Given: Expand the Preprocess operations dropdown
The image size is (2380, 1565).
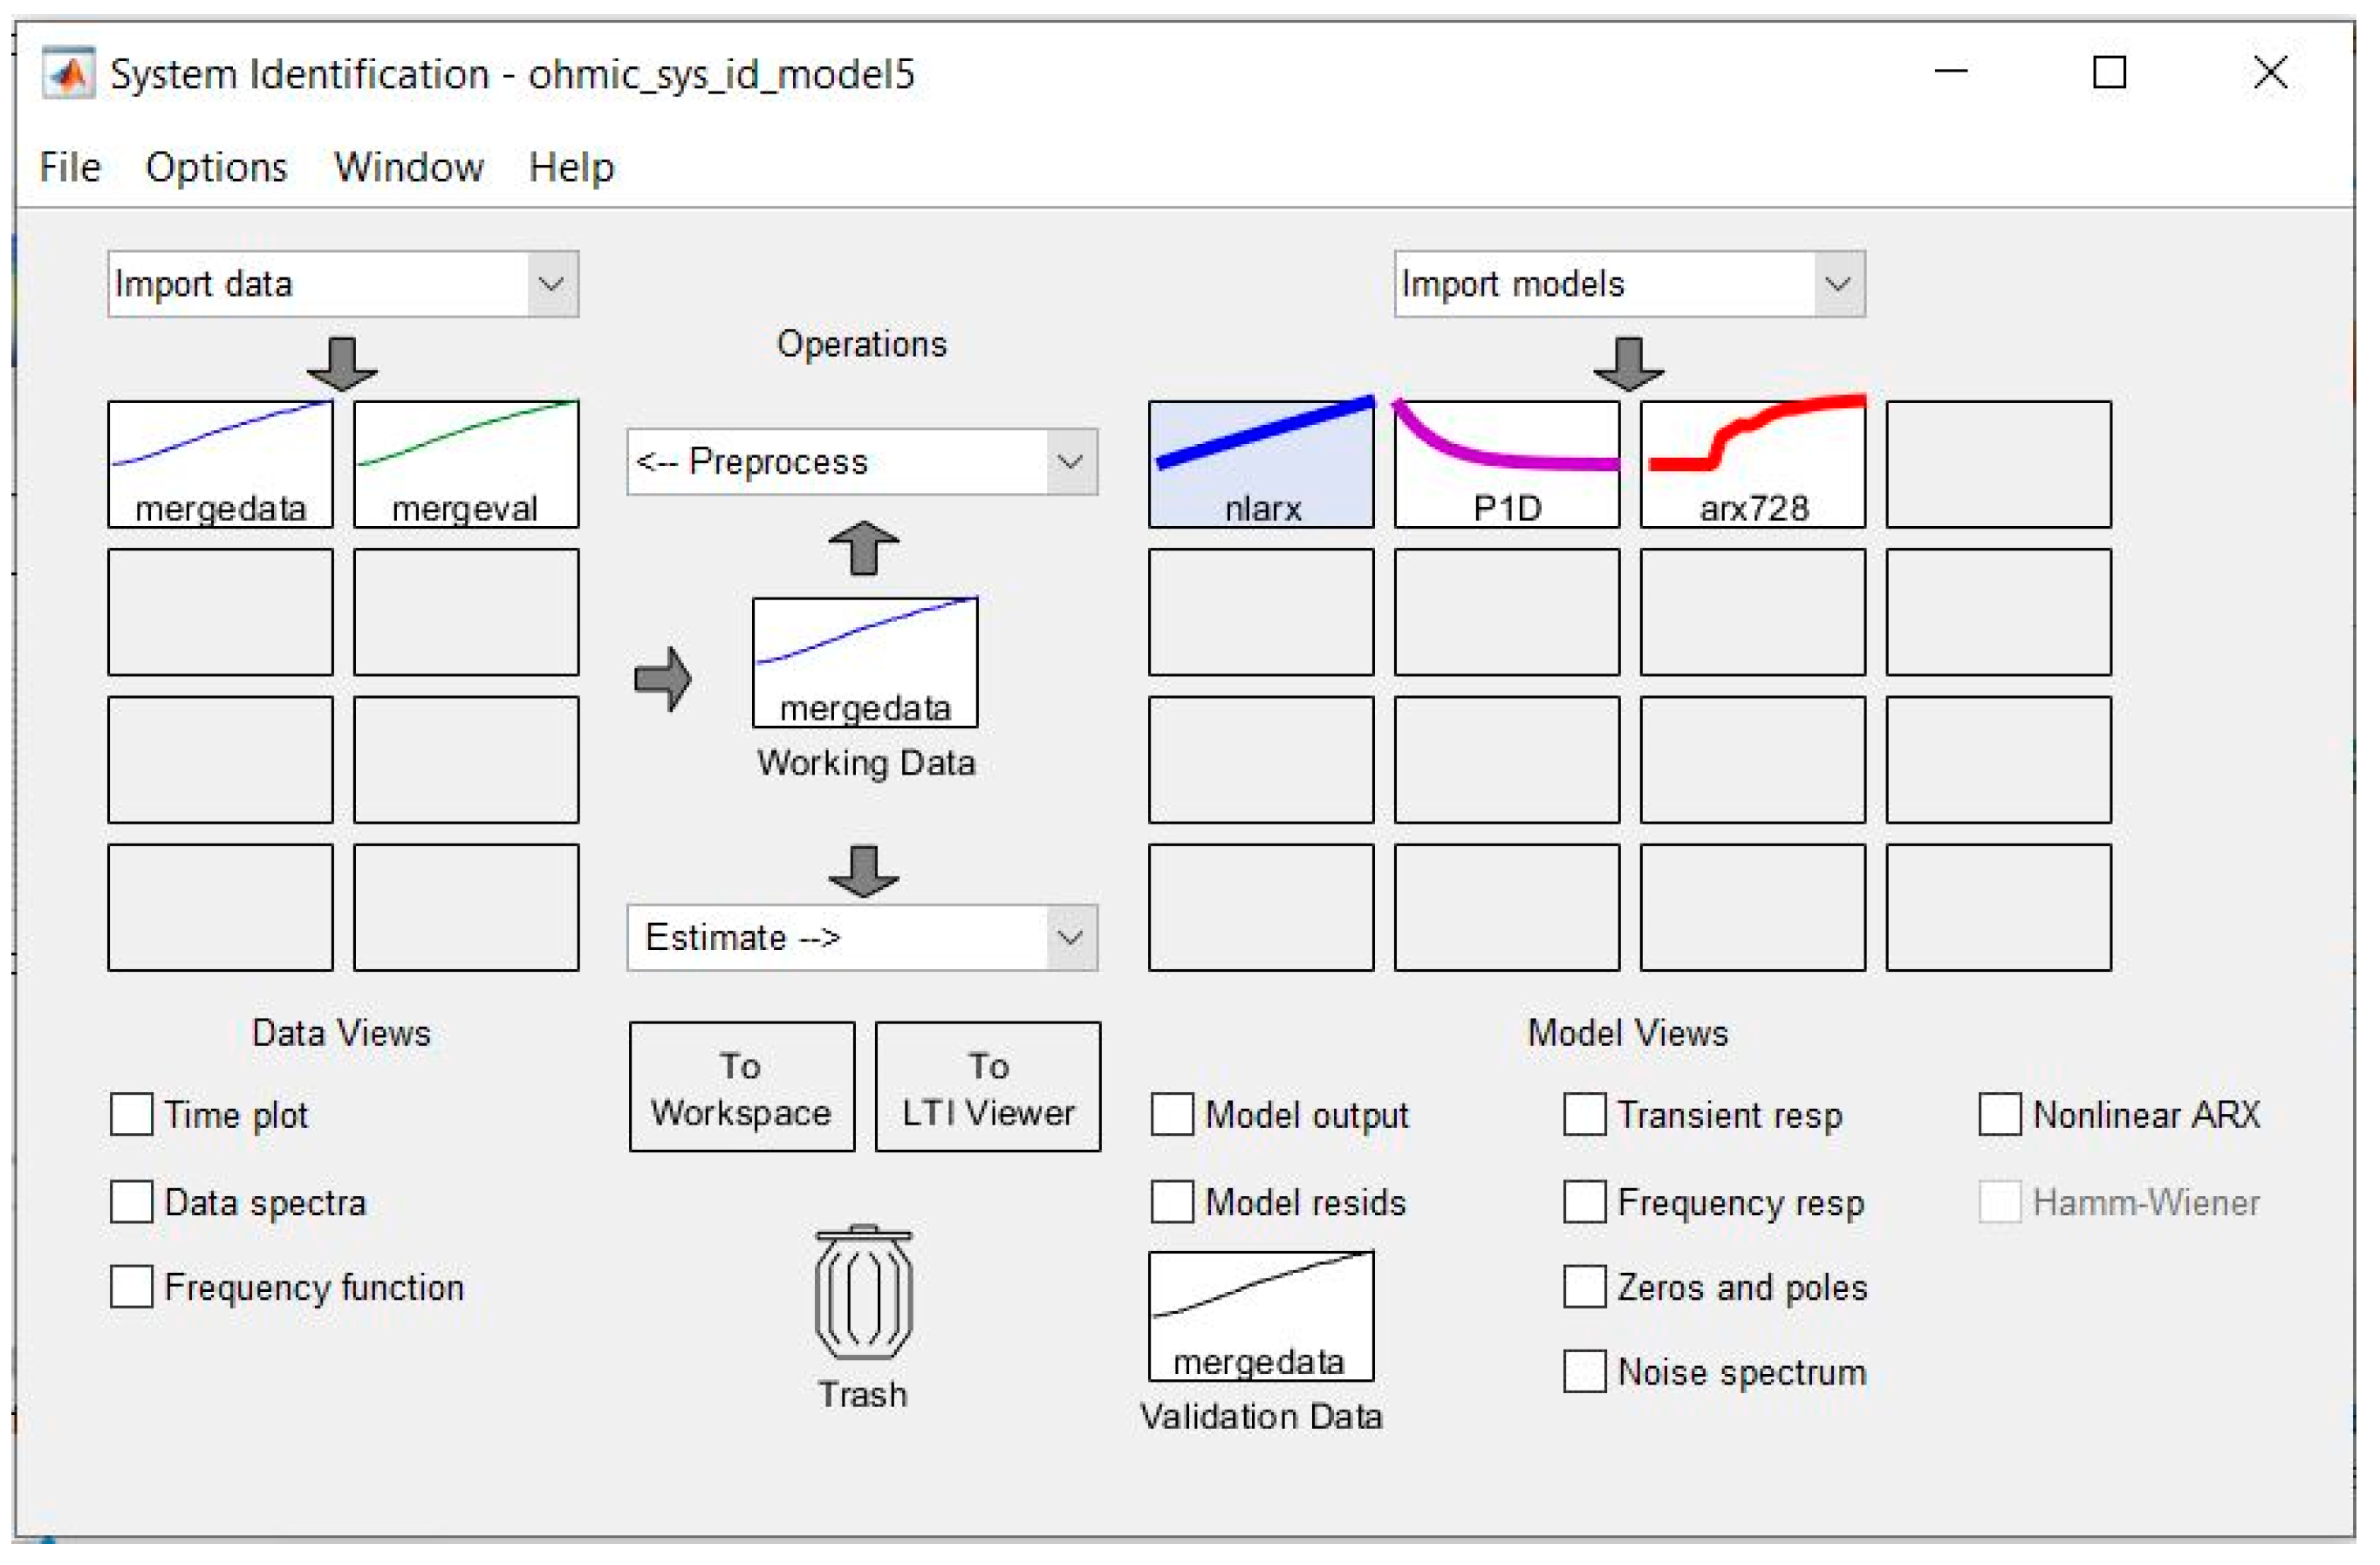Looking at the screenshot, I should click(864, 463).
